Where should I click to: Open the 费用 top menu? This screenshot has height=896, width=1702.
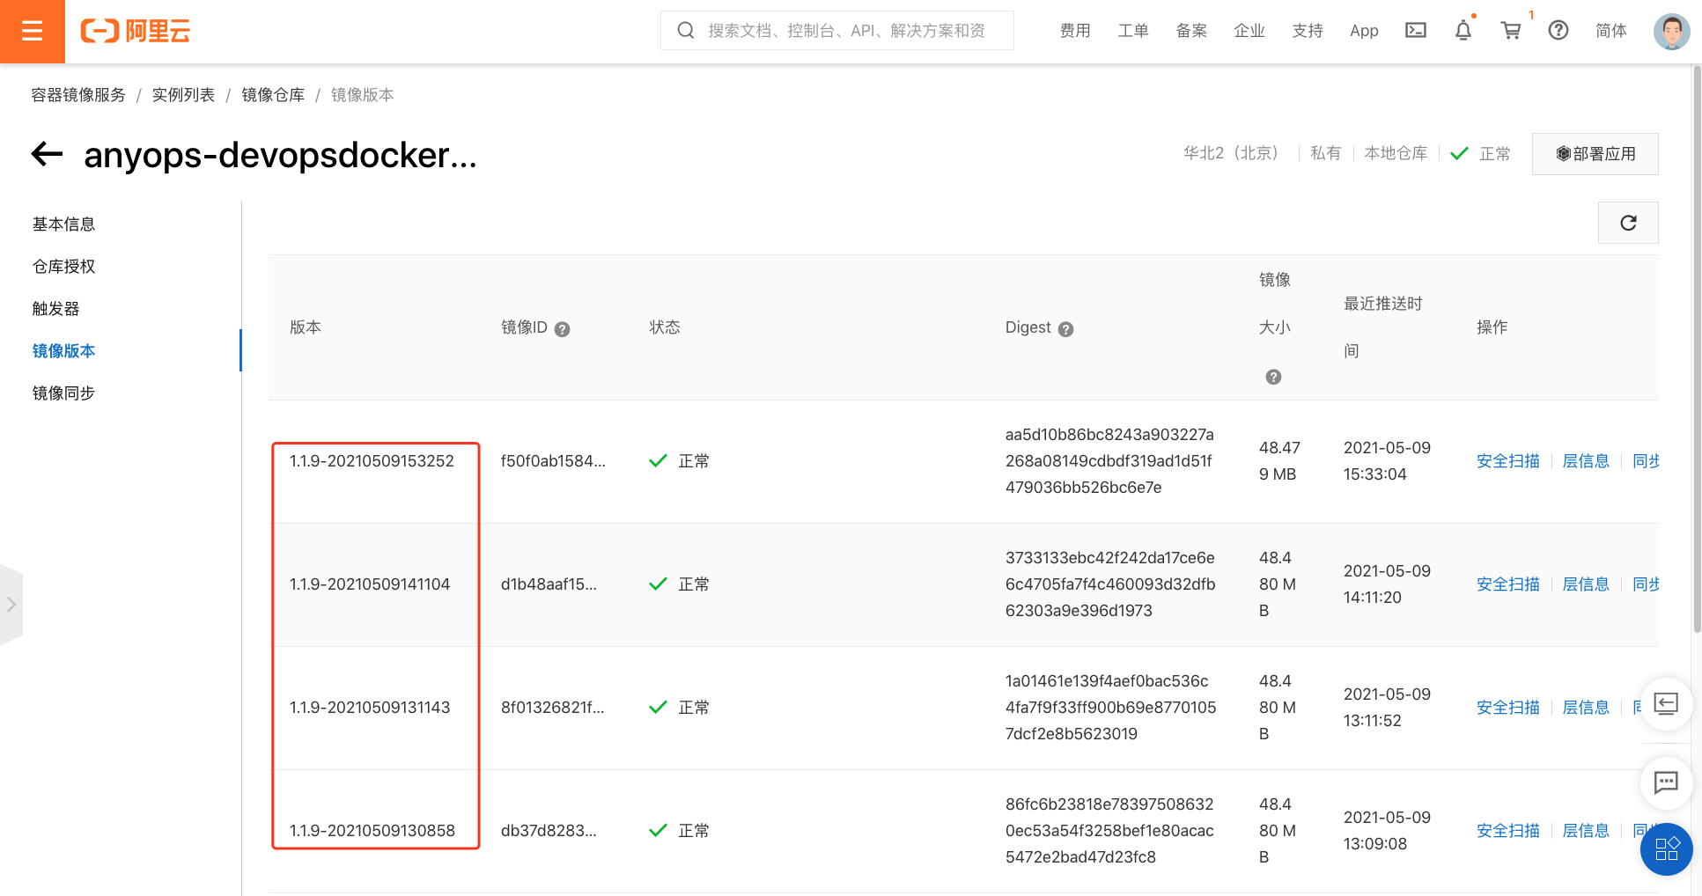tap(1075, 31)
